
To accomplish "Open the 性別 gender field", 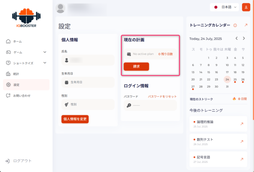I will [88, 104].
